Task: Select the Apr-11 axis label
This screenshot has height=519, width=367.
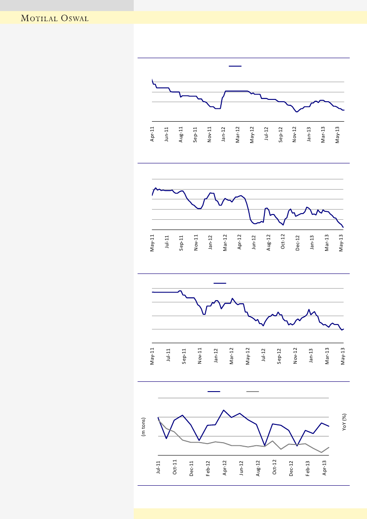Action: tap(152, 134)
